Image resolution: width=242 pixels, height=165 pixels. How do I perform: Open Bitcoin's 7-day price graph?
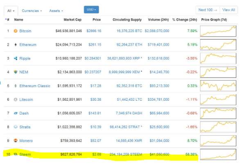pos(218,31)
